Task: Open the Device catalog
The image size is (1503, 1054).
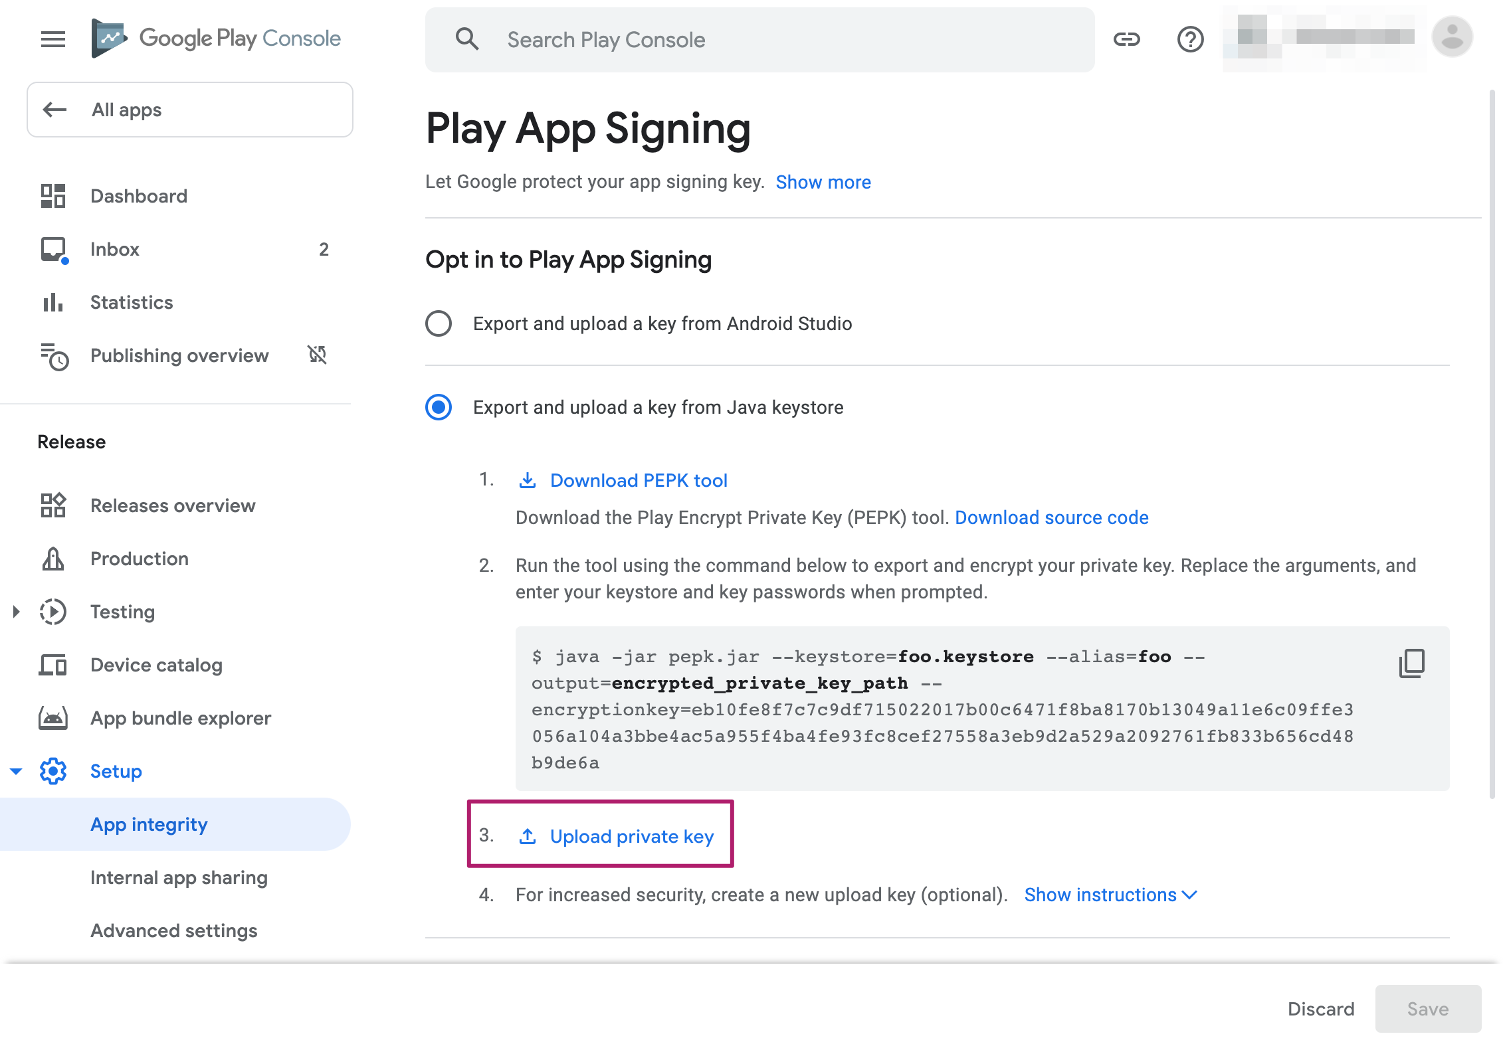Action: (155, 664)
